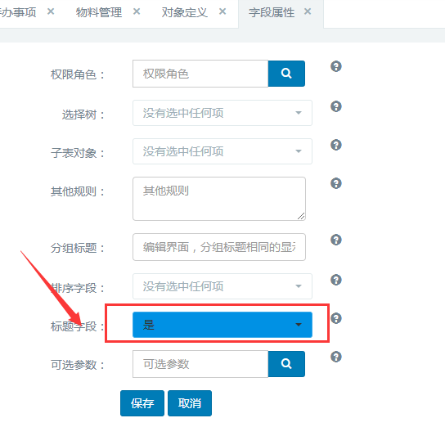Open the help icon for 子表对象
Viewport: 445px width, 436px height.
(336, 145)
